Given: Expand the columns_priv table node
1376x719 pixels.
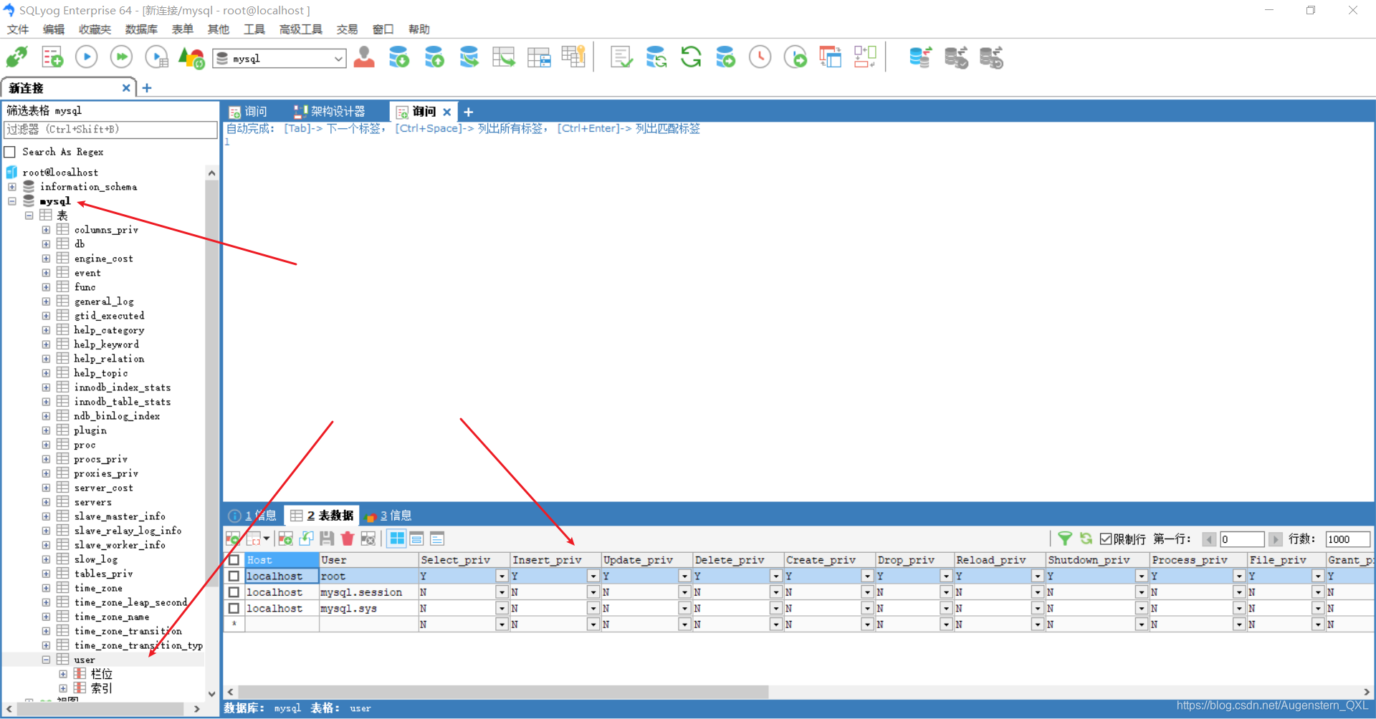Looking at the screenshot, I should pyautogui.click(x=47, y=230).
